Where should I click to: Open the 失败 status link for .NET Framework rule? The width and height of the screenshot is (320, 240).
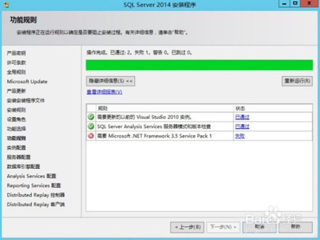tap(240, 136)
